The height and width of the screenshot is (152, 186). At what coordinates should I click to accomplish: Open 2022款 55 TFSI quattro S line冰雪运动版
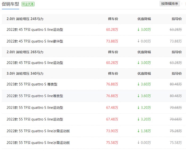pyautogui.click(x=38, y=131)
